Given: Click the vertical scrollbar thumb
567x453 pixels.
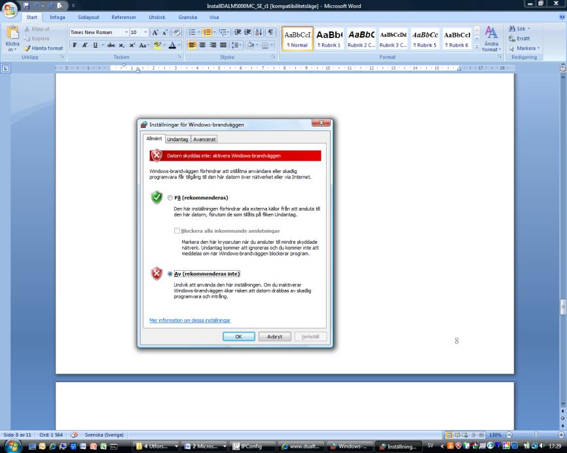Looking at the screenshot, I should pyautogui.click(x=562, y=307).
